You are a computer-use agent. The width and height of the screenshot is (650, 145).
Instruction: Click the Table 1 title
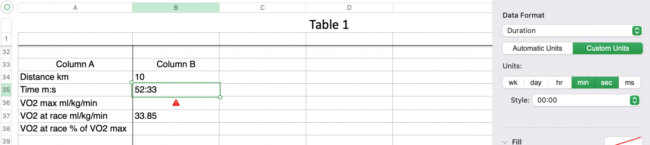click(329, 25)
